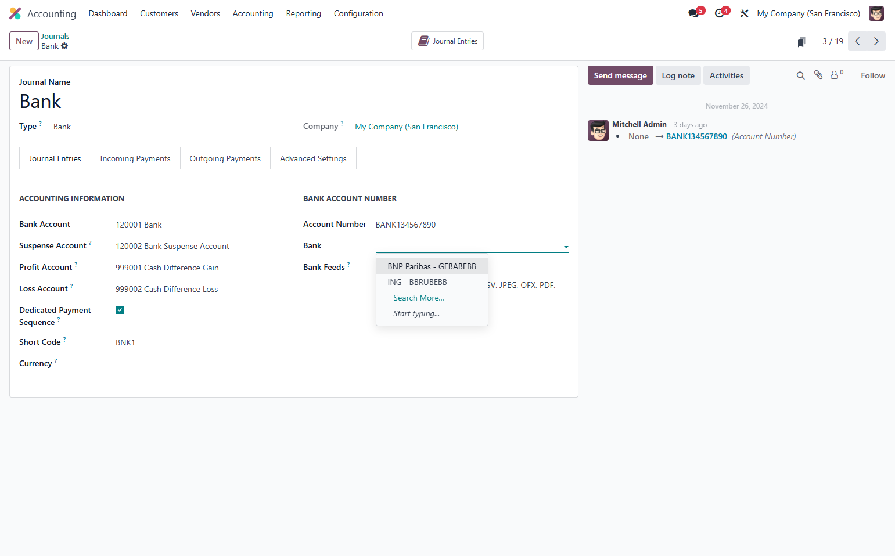895x556 pixels.
Task: Open the Vendors menu
Action: 206,13
